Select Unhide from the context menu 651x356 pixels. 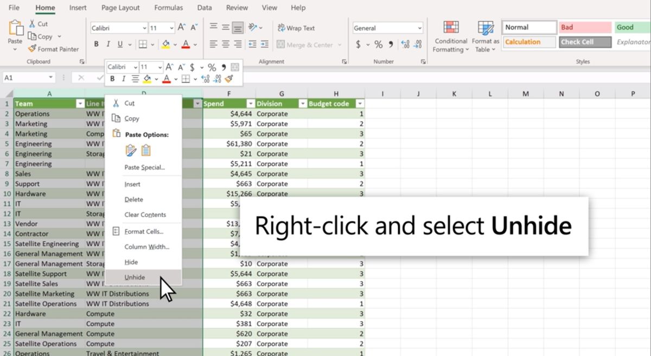pyautogui.click(x=135, y=277)
